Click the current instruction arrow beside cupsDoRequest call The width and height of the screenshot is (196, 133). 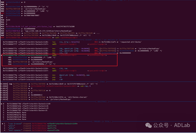coord(2,55)
